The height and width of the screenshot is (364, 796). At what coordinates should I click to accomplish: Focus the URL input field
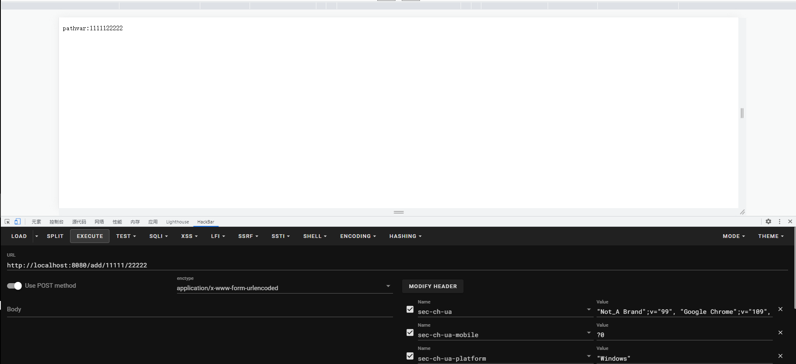(x=397, y=265)
